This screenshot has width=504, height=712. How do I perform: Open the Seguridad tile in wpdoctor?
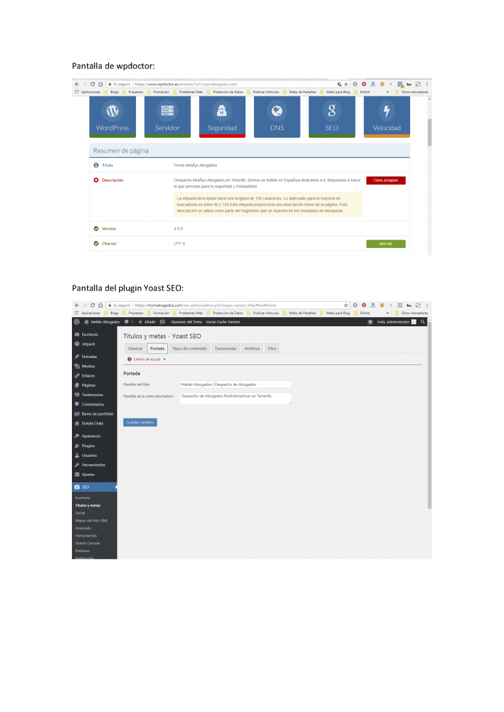click(222, 117)
